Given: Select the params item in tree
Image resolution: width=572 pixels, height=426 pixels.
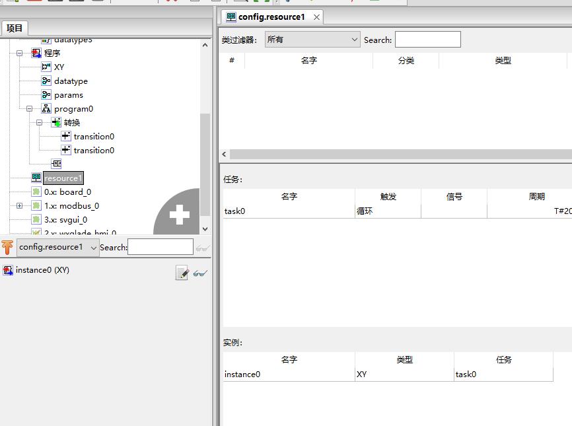Looking at the screenshot, I should click(x=68, y=94).
